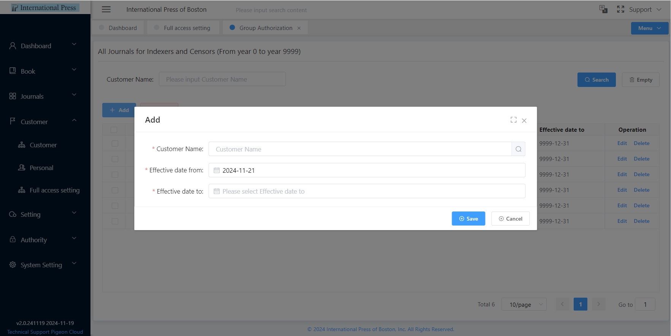Image resolution: width=671 pixels, height=336 pixels.
Task: Go to next page arrow in pagination
Action: [598, 304]
